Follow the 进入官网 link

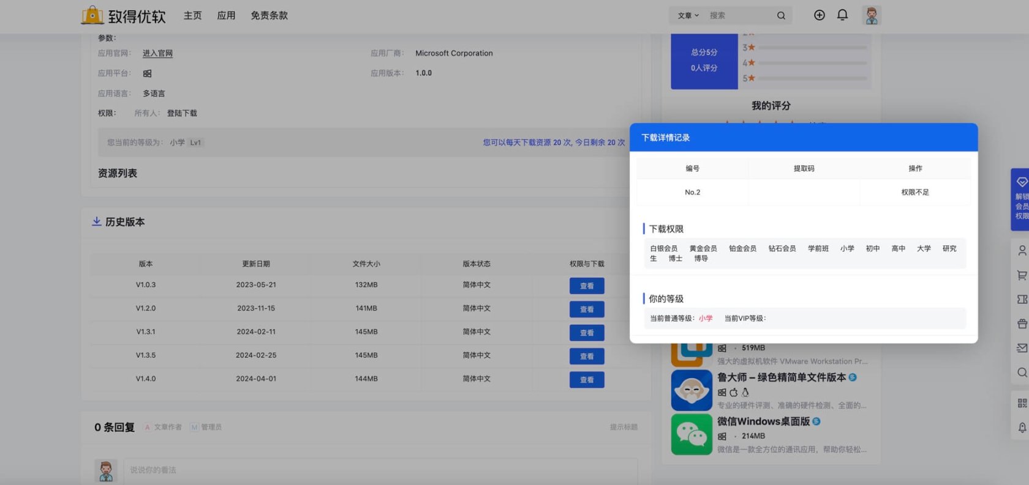pyautogui.click(x=157, y=54)
